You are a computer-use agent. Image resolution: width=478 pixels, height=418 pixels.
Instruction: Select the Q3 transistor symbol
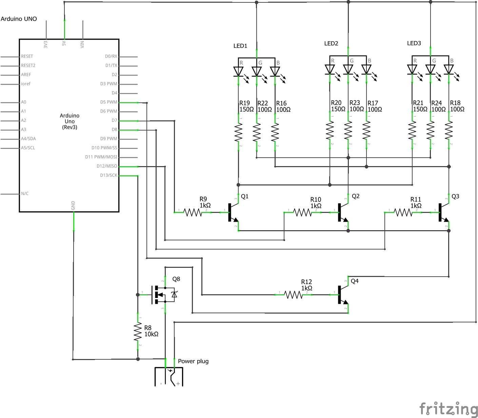coord(444,213)
